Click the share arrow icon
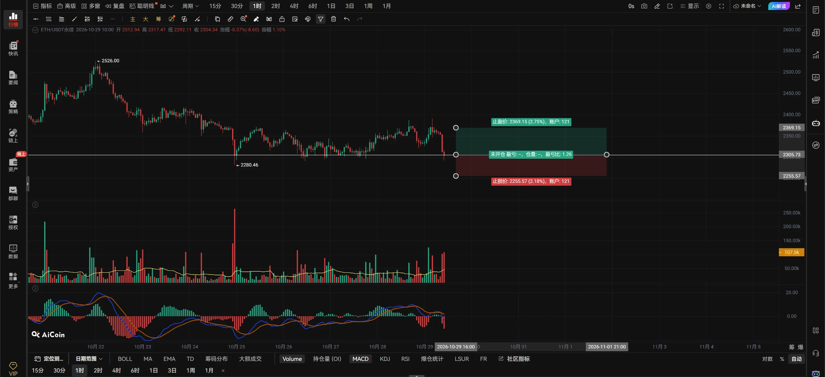The image size is (825, 377). 798,6
